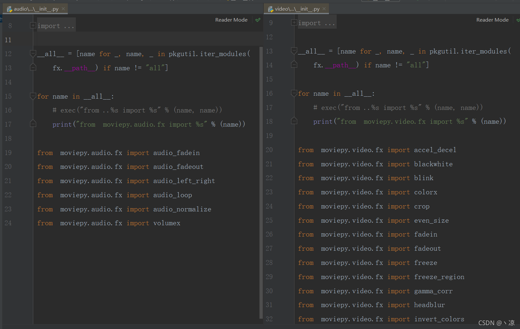
Task: Collapse the for loop at audio line 15
Action: click(33, 96)
